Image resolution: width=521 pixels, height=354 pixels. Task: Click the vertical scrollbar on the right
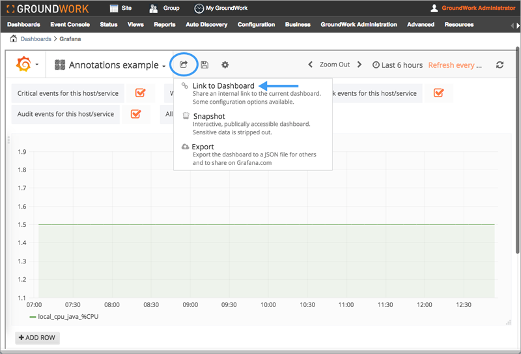point(518,150)
